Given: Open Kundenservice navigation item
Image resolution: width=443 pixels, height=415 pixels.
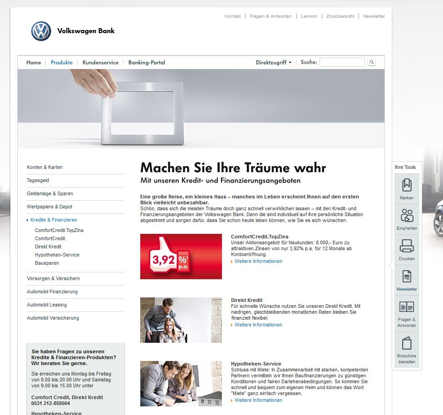Looking at the screenshot, I should coord(100,63).
